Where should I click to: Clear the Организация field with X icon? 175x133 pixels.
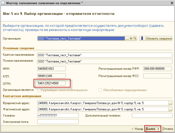click(131, 39)
